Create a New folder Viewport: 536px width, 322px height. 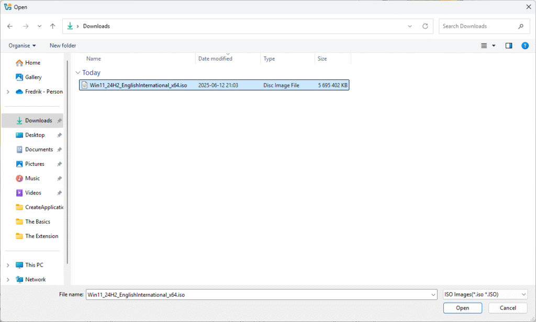(63, 46)
